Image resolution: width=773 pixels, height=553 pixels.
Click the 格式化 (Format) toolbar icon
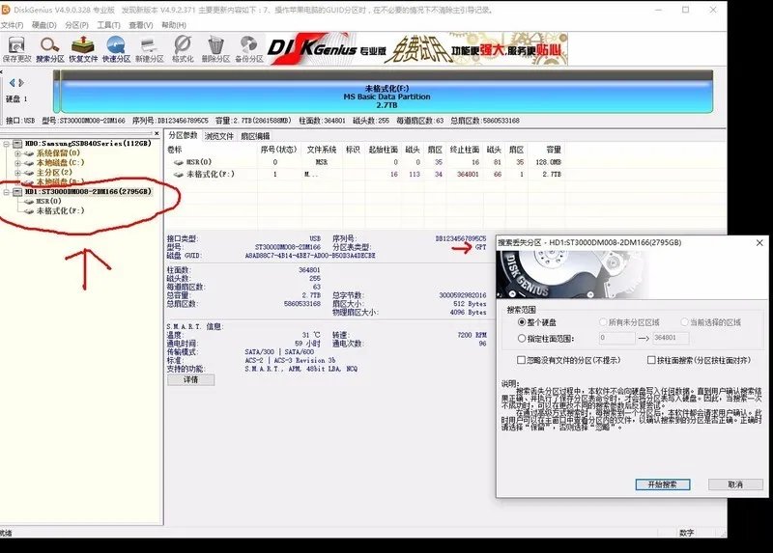click(x=183, y=48)
